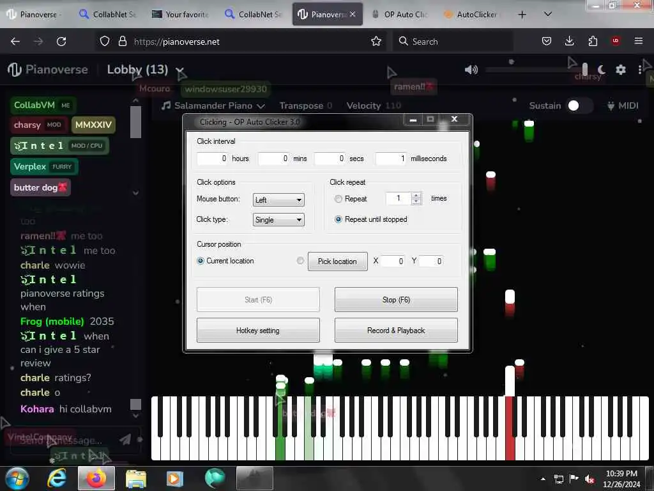
Task: Open Pianoverse settings gear icon
Action: (621, 70)
